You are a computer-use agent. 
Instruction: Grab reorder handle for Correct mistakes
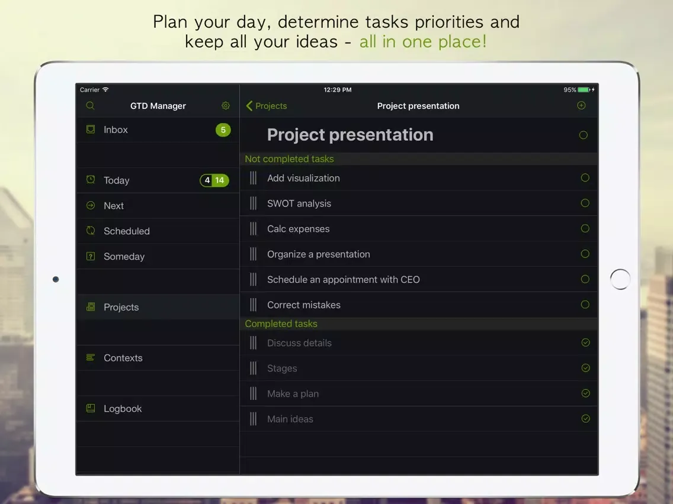[253, 305]
